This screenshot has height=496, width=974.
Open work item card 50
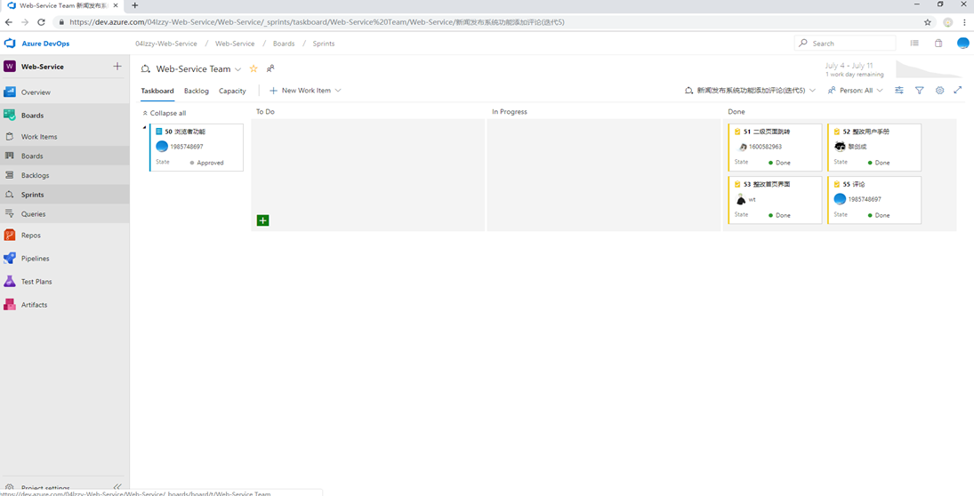click(x=197, y=148)
